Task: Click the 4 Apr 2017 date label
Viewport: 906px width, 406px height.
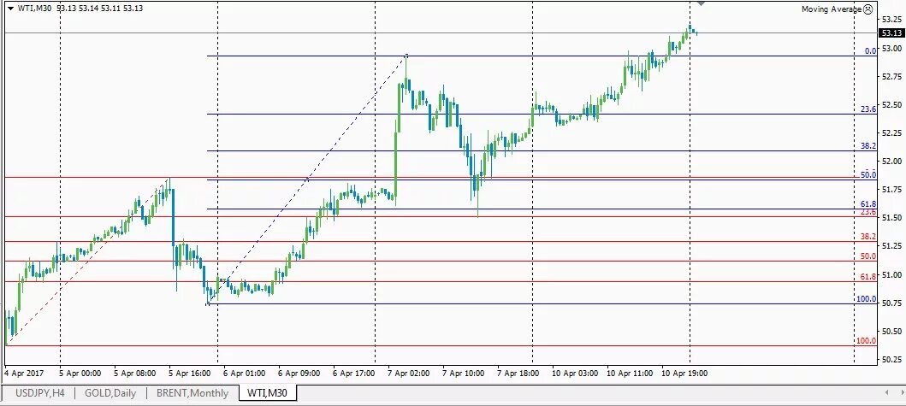Action: (22, 373)
